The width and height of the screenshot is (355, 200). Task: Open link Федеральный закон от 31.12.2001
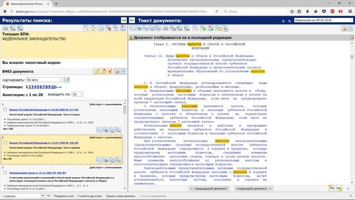38,173
